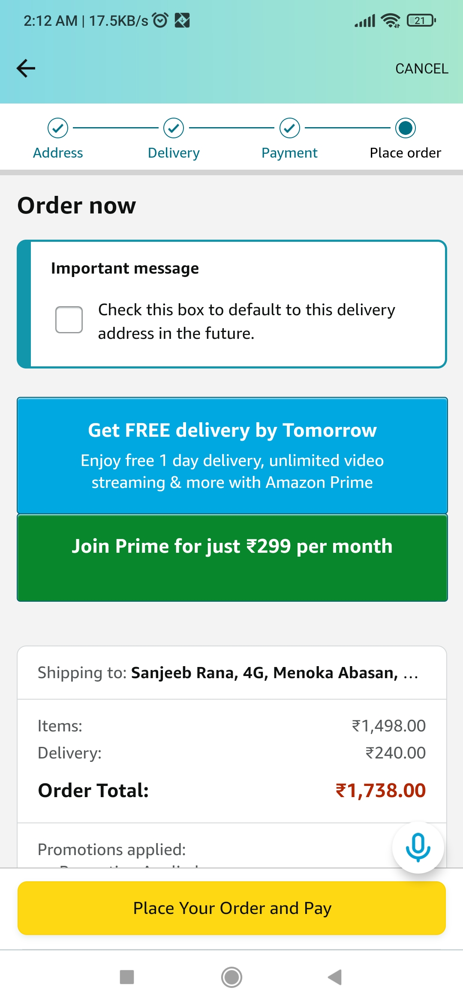Tap the Address step checkmark icon
Image resolution: width=463 pixels, height=1005 pixels.
[58, 128]
